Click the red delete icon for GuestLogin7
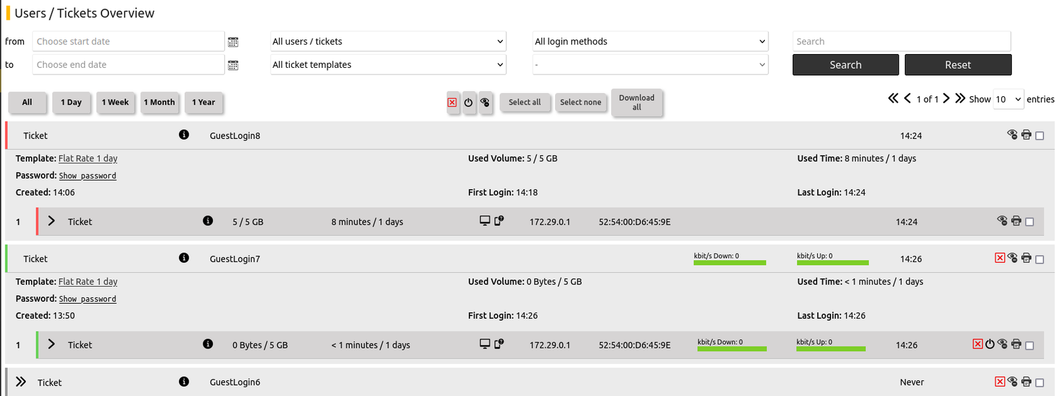This screenshot has width=1056, height=396. coord(1000,258)
